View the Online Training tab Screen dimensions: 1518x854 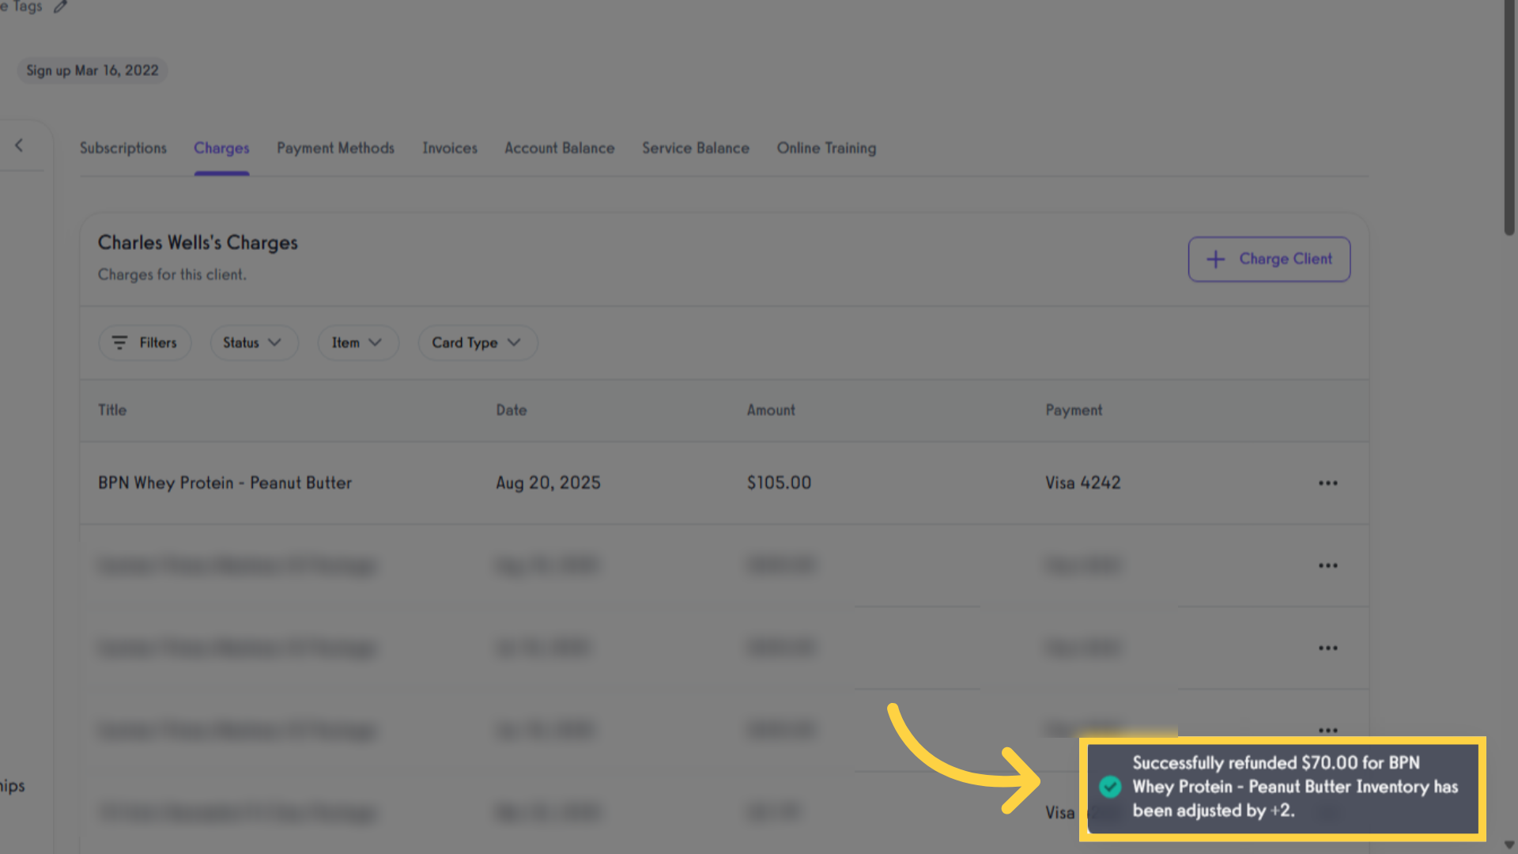tap(826, 148)
